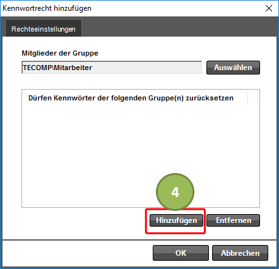Viewport: 279px width, 269px height.
Task: Click the Auswählen button
Action: [233, 68]
